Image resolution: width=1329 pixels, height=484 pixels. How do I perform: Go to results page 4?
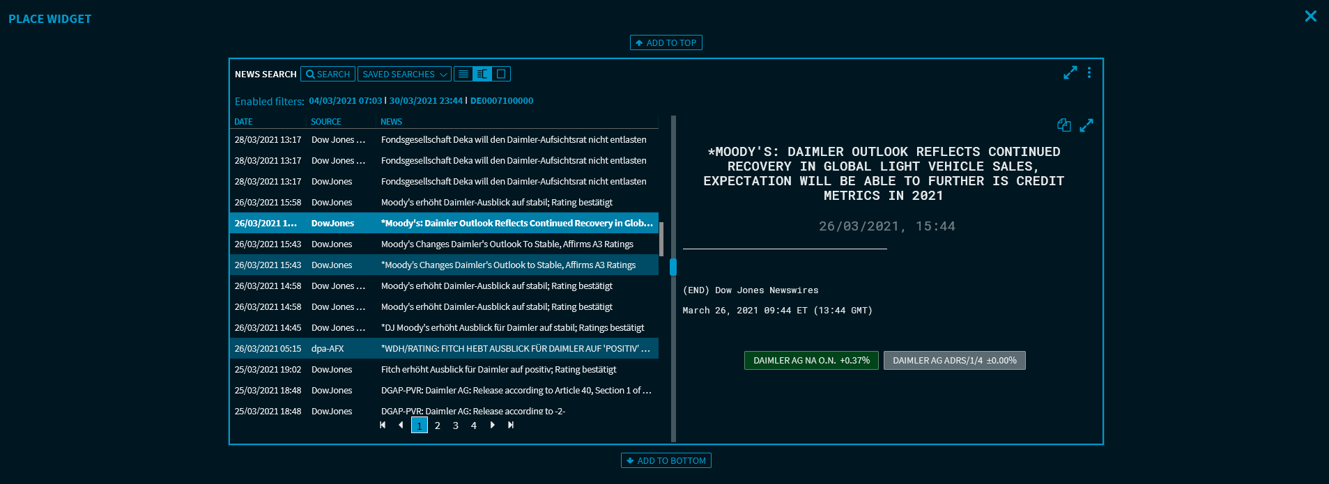pos(474,426)
